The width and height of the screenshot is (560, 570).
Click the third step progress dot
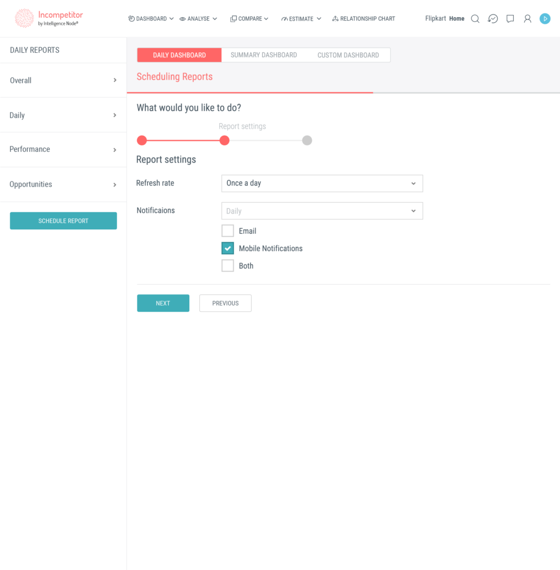[307, 140]
